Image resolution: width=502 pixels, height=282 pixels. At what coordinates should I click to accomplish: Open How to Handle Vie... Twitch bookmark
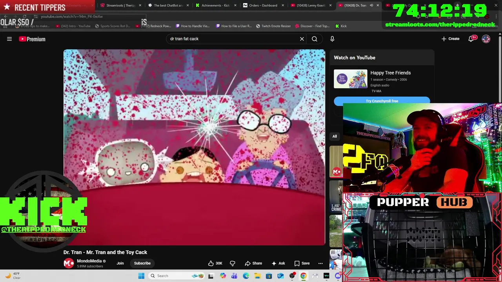point(193,26)
